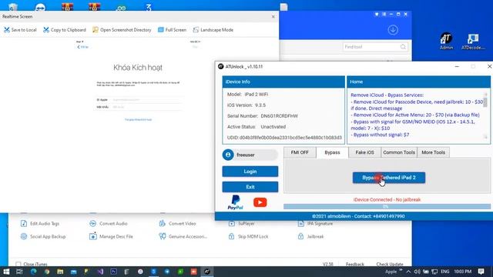Image resolution: width=493 pixels, height=277 pixels.
Task: Click the UDID value text
Action: click(x=290, y=138)
